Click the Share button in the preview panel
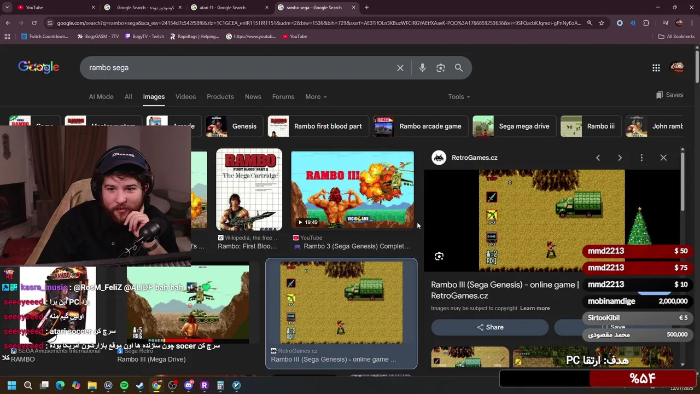700x394 pixels. click(x=490, y=327)
